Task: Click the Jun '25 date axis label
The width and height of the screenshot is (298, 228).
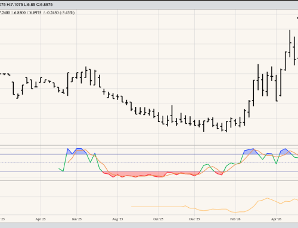Action: click(77, 219)
